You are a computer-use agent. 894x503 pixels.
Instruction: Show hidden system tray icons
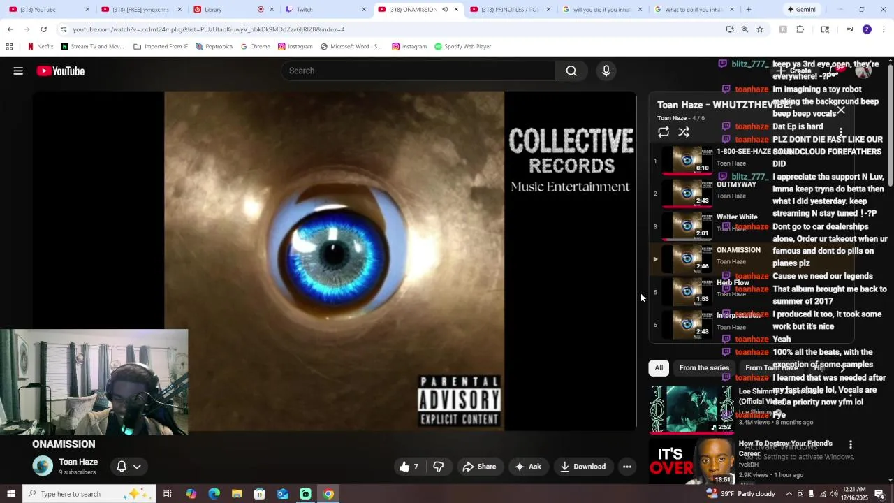pos(789,494)
